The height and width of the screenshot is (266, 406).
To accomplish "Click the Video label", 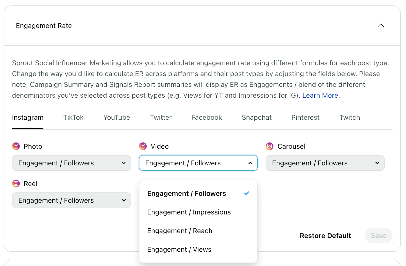I will point(160,146).
